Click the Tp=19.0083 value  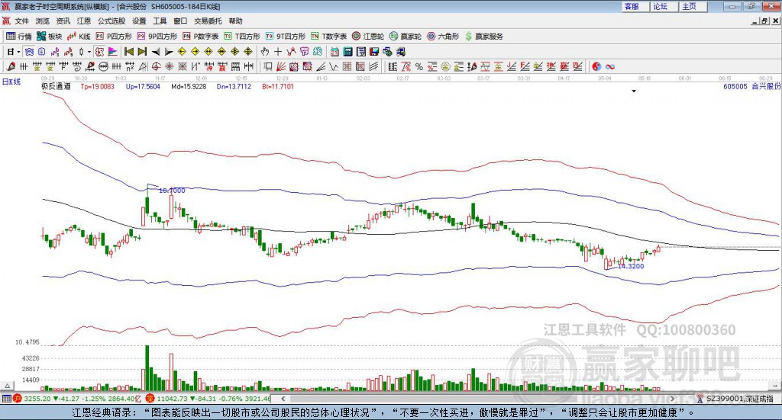point(97,86)
